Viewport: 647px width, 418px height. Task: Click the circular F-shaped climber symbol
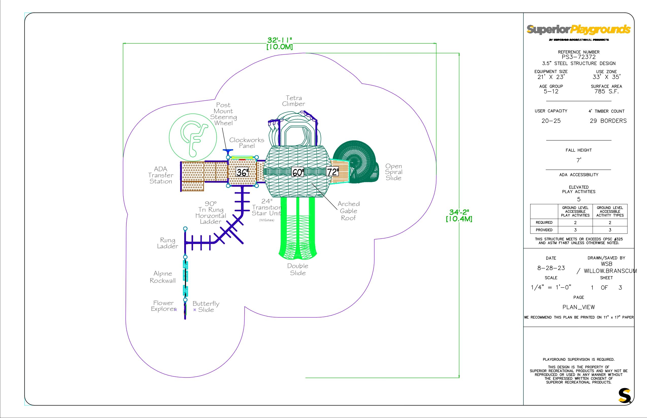(193, 137)
